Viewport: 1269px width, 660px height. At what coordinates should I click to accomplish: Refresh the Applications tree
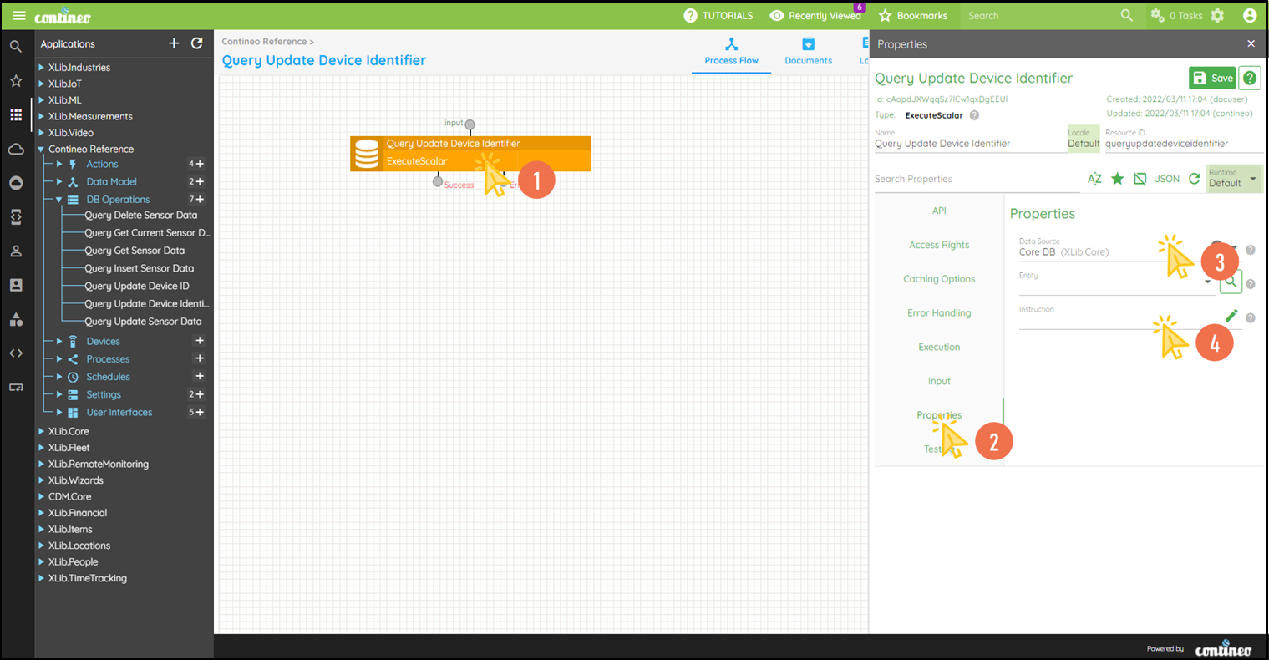(x=197, y=43)
